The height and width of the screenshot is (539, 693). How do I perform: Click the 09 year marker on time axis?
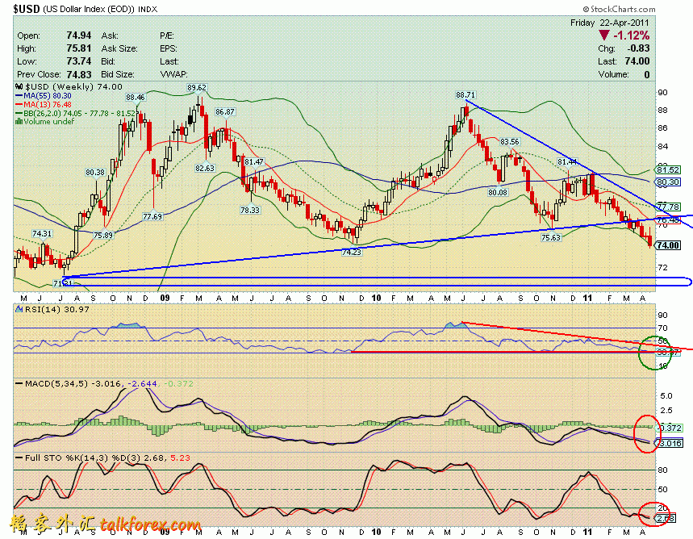[165, 298]
